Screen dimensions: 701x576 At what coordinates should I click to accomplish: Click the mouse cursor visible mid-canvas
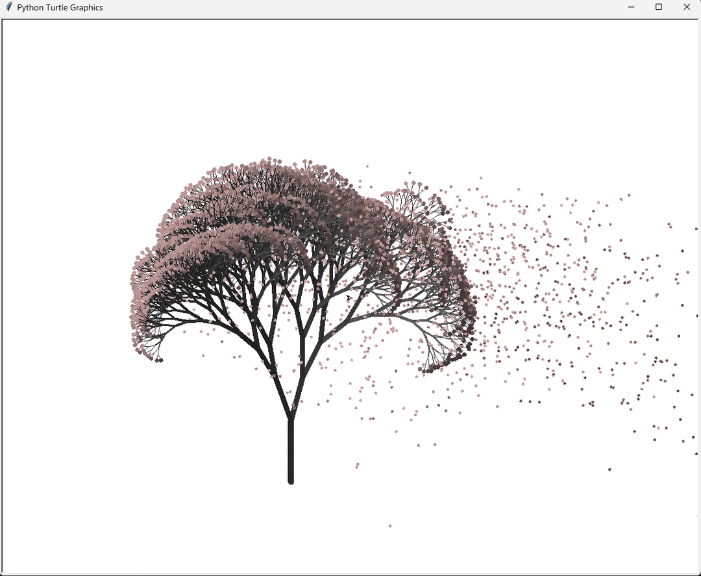[349, 297]
